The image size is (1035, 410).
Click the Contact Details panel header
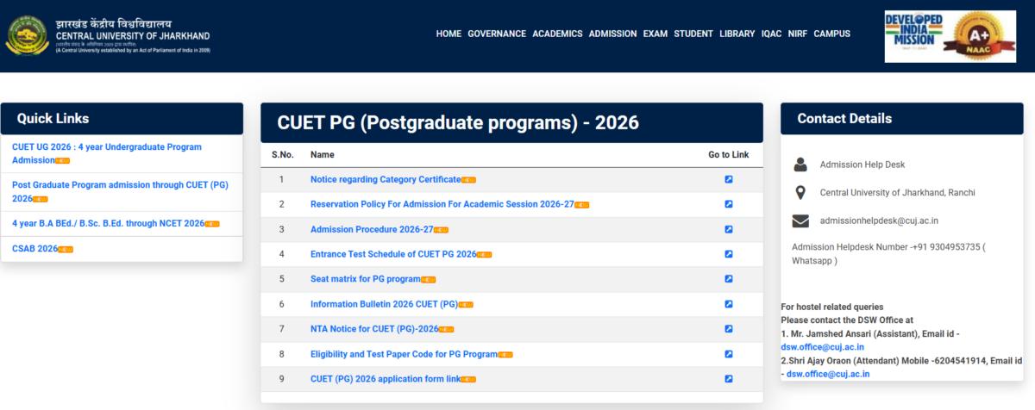point(901,119)
